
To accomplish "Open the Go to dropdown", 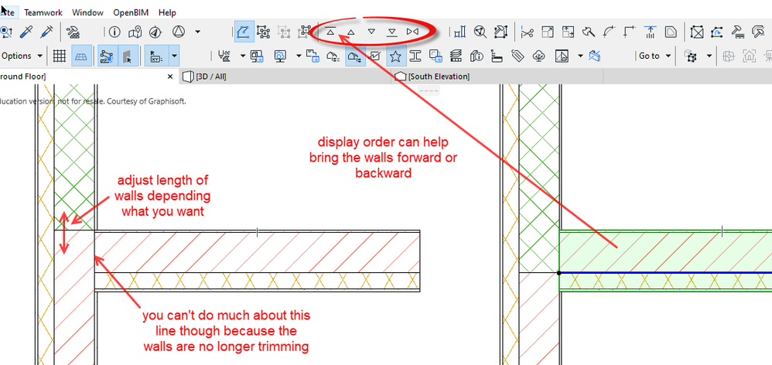I will click(654, 56).
